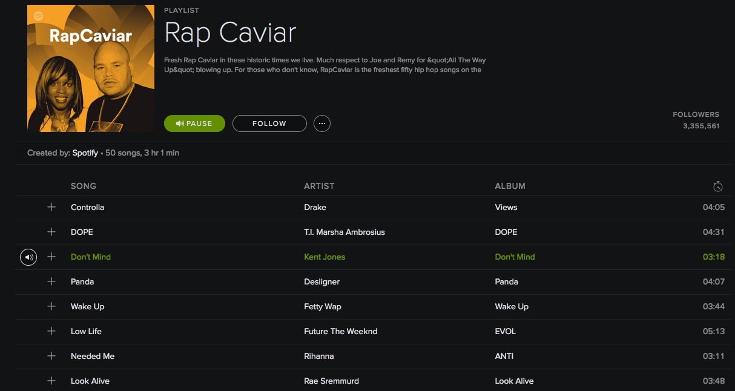Viewport: 735px width, 391px height.
Task: Pause the Rap Caviar playlist
Action: [x=194, y=123]
